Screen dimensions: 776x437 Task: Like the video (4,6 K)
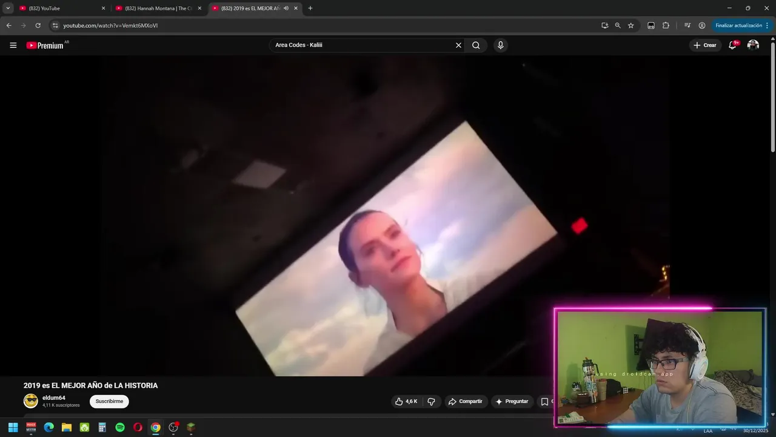pos(406,401)
